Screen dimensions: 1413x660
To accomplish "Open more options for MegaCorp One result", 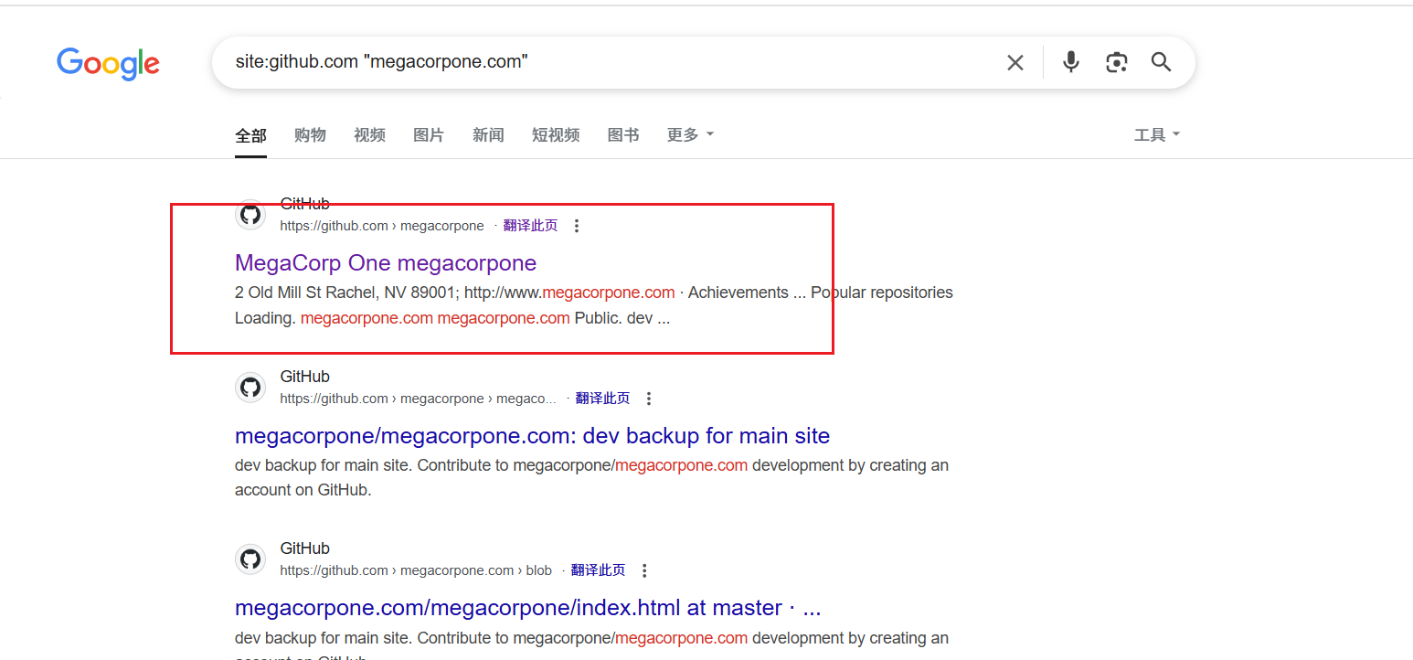I will coord(576,226).
